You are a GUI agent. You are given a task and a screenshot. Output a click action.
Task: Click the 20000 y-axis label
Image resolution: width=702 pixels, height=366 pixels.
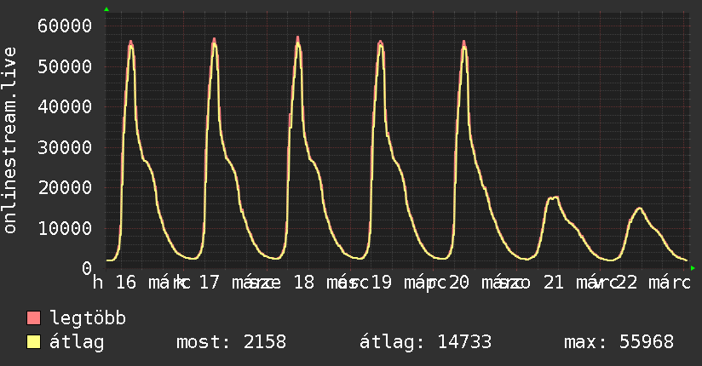pyautogui.click(x=65, y=188)
